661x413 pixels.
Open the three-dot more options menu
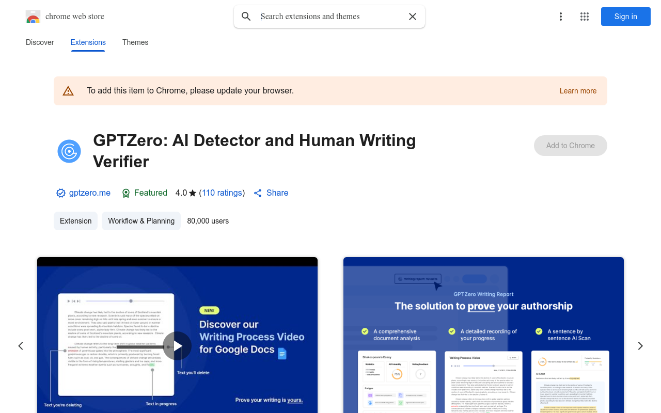tap(561, 17)
